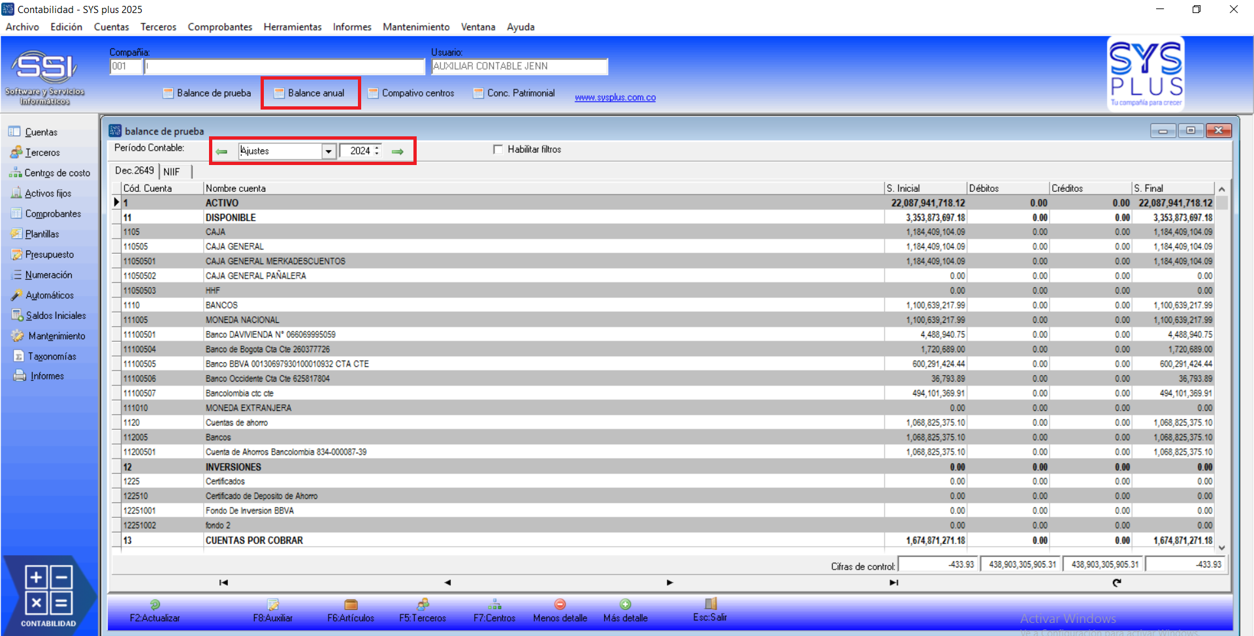Switch to the Dec.2649 tab
Screen dimensions: 1254x636
click(x=135, y=171)
